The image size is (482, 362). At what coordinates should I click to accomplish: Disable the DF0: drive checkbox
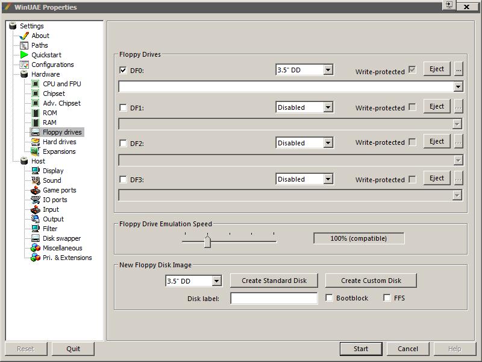[x=123, y=70]
